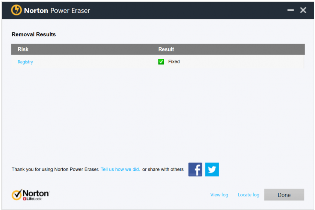Click the Norton LifeLock logo

click(x=30, y=195)
